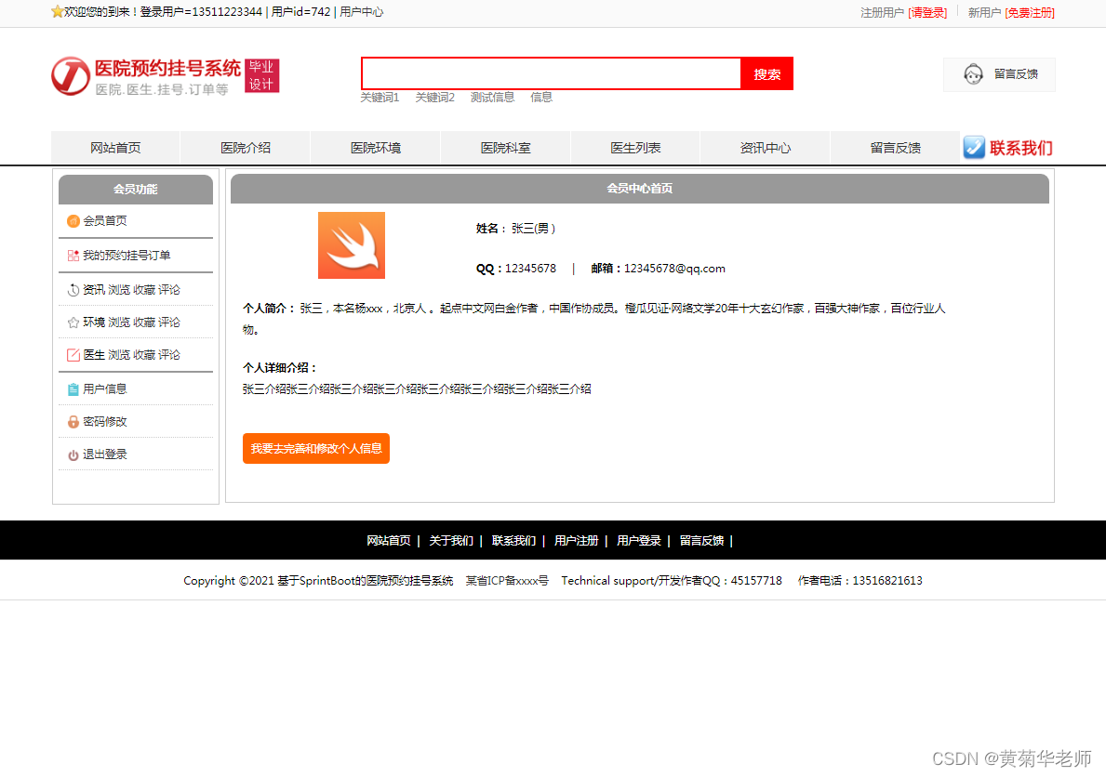1106x777 pixels.
Task: Open the 资讯中心 navigation tab
Action: coord(766,148)
